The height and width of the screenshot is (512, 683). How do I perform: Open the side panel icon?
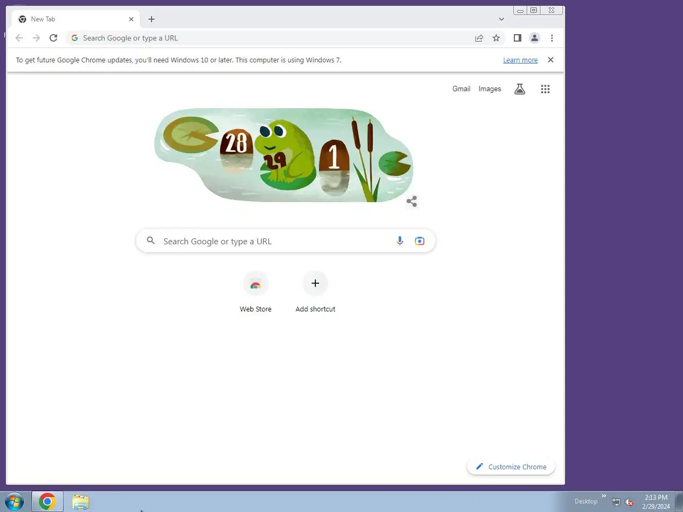pyautogui.click(x=517, y=38)
